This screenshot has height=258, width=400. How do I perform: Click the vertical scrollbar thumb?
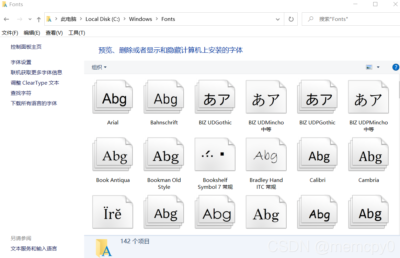(399, 89)
